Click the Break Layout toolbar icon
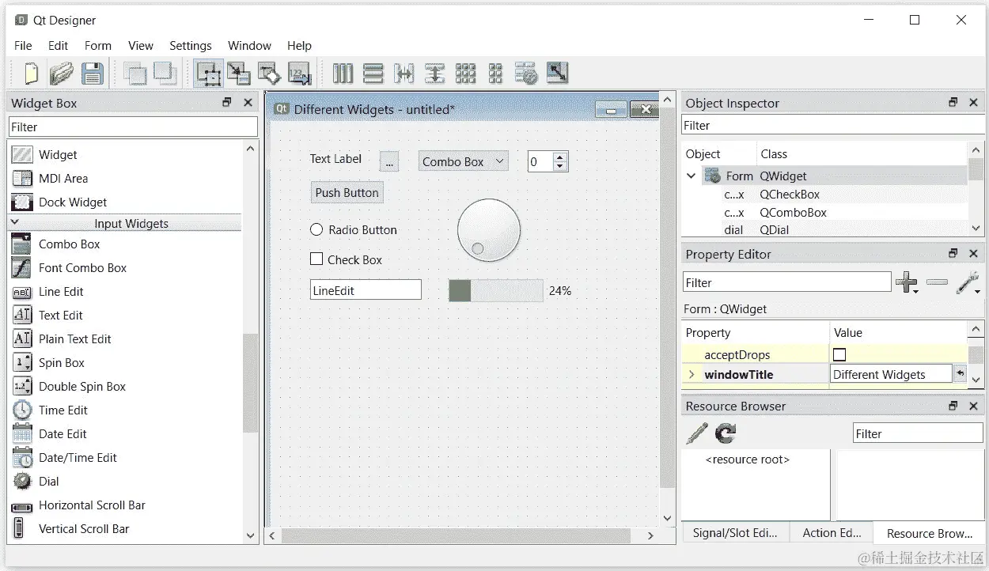Screen dimensions: 989x571 526,74
